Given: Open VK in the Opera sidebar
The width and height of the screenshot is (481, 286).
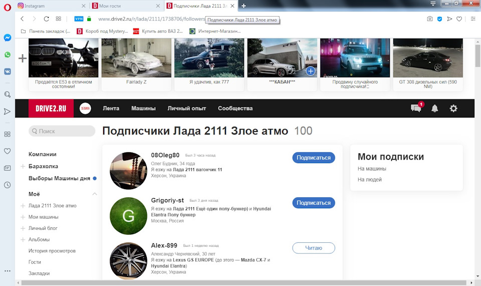Looking at the screenshot, I should click(x=8, y=72).
